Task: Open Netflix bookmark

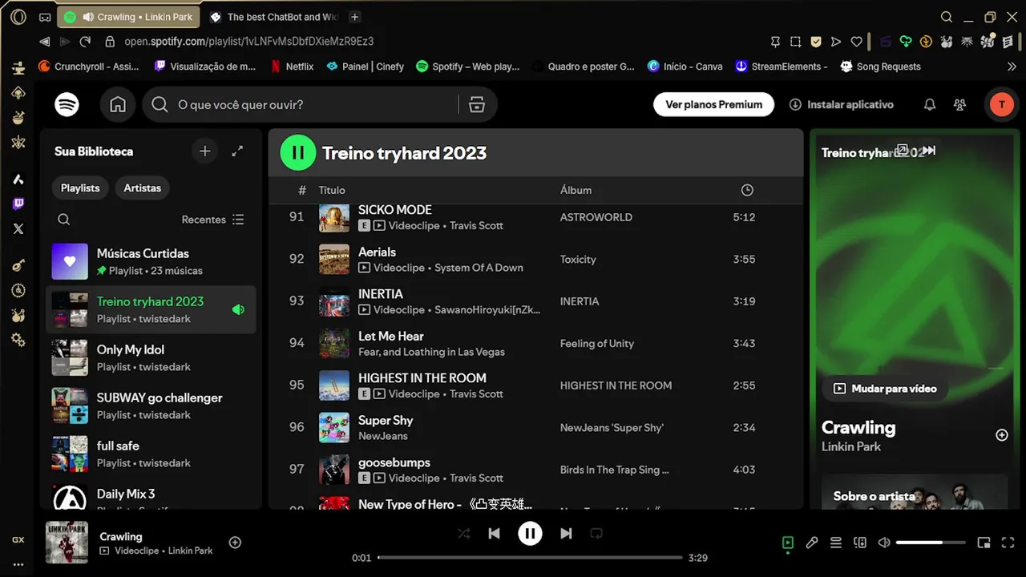Action: [x=292, y=67]
